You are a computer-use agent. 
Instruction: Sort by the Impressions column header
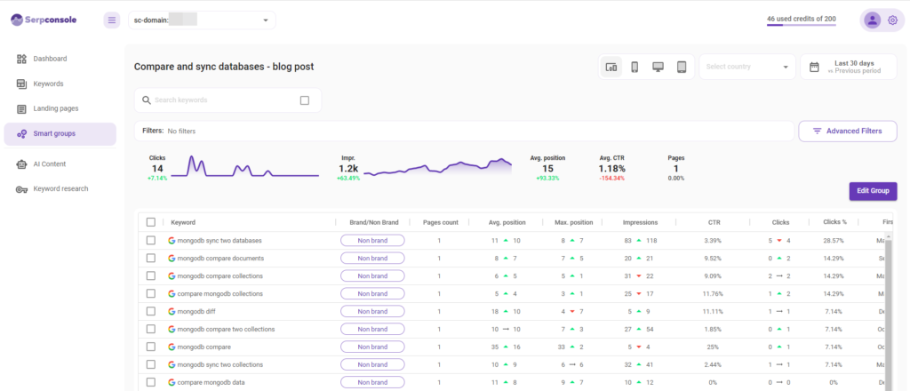point(640,222)
